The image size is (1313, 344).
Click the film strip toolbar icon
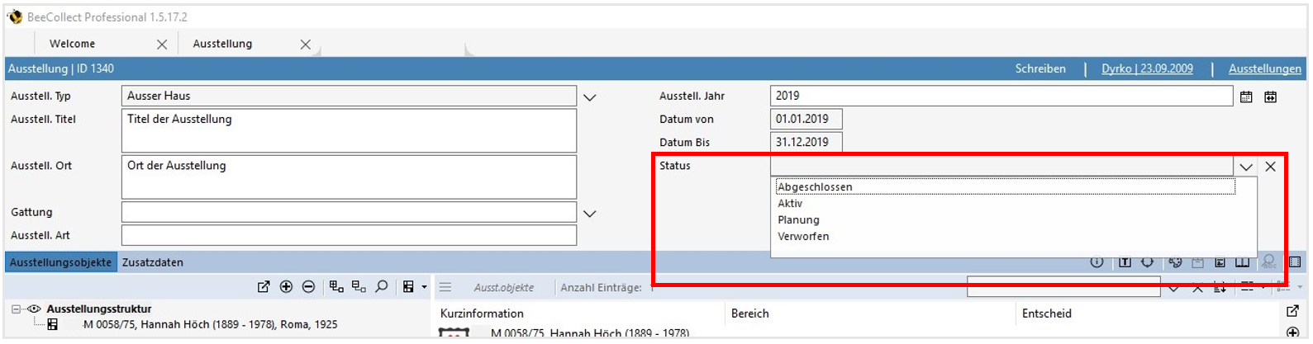1295,262
